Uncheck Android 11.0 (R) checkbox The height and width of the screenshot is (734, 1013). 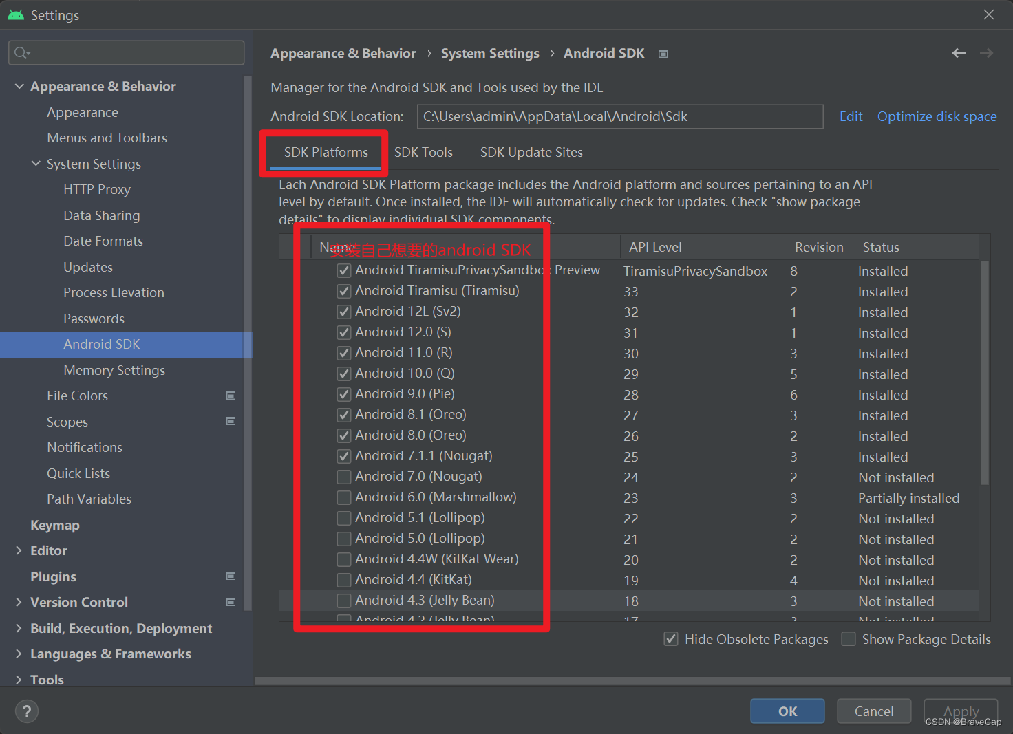click(344, 353)
